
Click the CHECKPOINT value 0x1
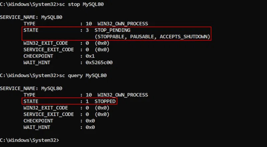[x=90, y=56]
